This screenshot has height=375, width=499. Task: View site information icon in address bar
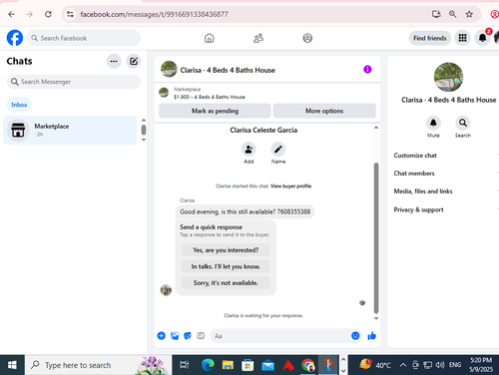pos(70,14)
